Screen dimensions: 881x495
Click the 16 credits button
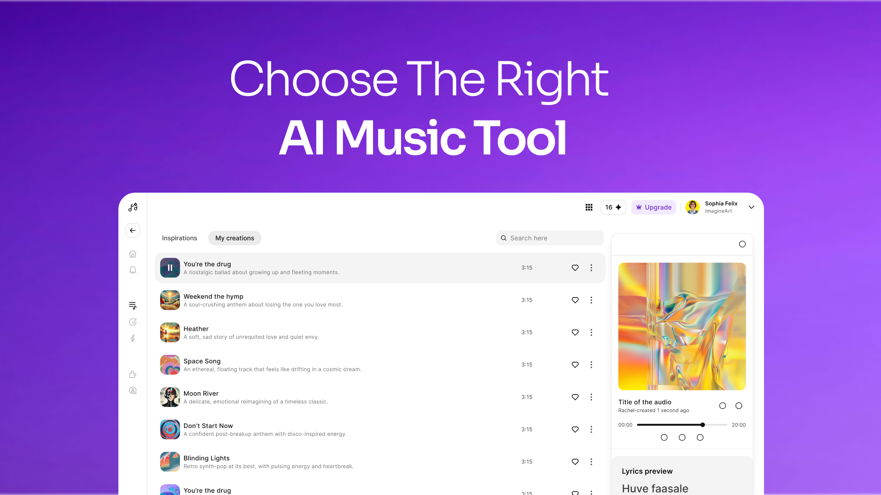coord(613,207)
